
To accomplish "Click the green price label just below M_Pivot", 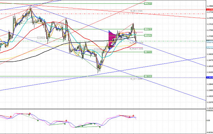I will click(148, 52).
